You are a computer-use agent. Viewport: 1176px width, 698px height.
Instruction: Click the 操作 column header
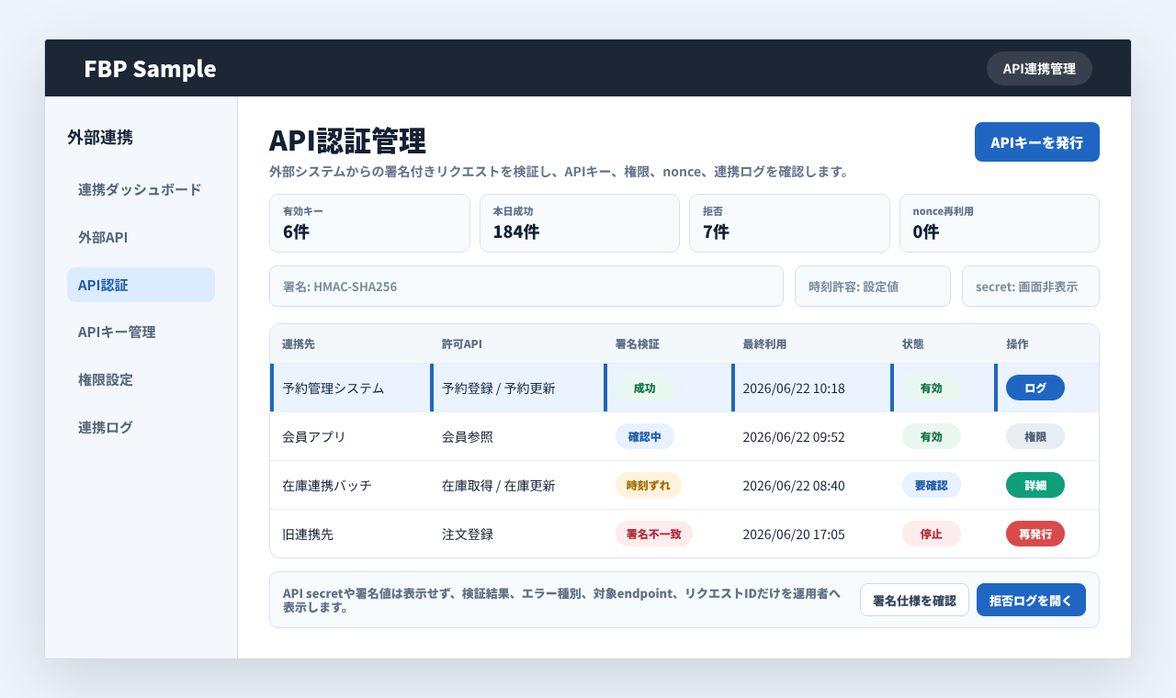(x=1017, y=343)
